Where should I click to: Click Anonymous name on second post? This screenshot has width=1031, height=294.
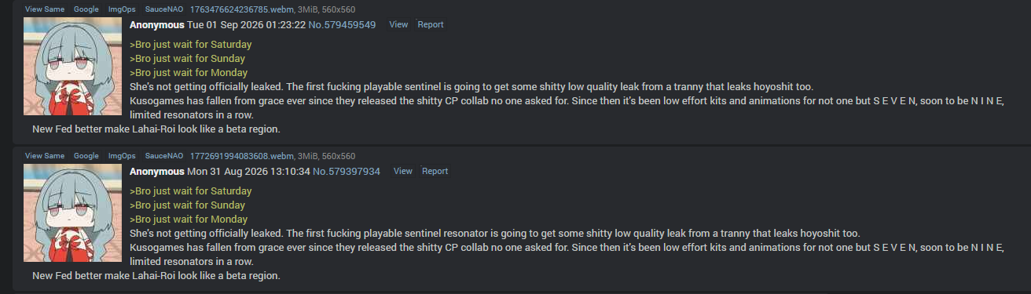tap(157, 172)
